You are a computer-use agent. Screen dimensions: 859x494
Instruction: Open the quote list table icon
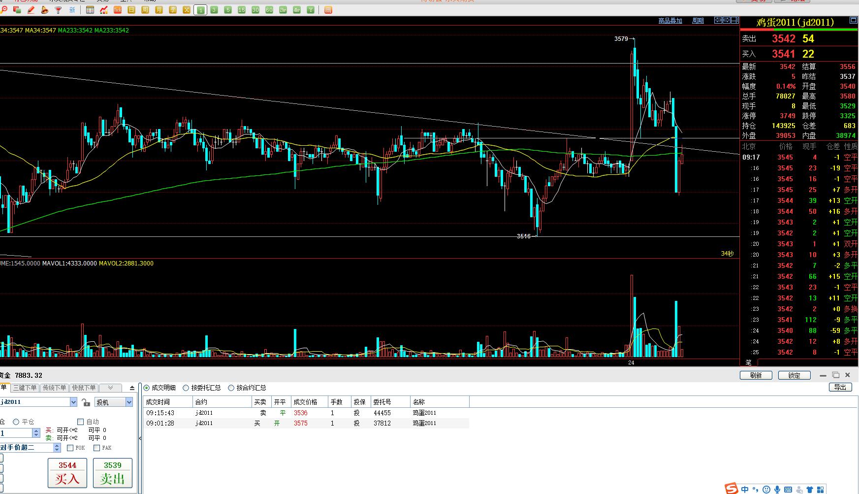click(90, 9)
